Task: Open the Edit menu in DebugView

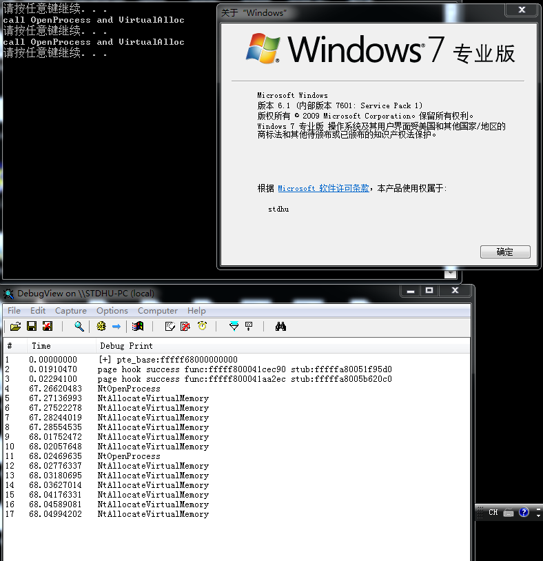Action: (x=38, y=311)
